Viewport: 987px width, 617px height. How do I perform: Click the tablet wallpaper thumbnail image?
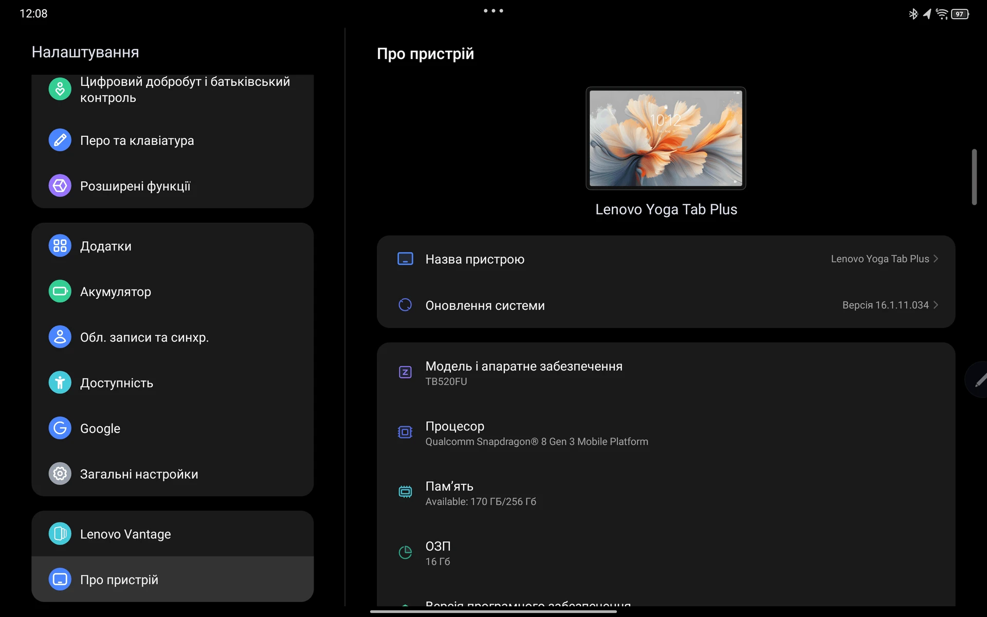coord(666,138)
